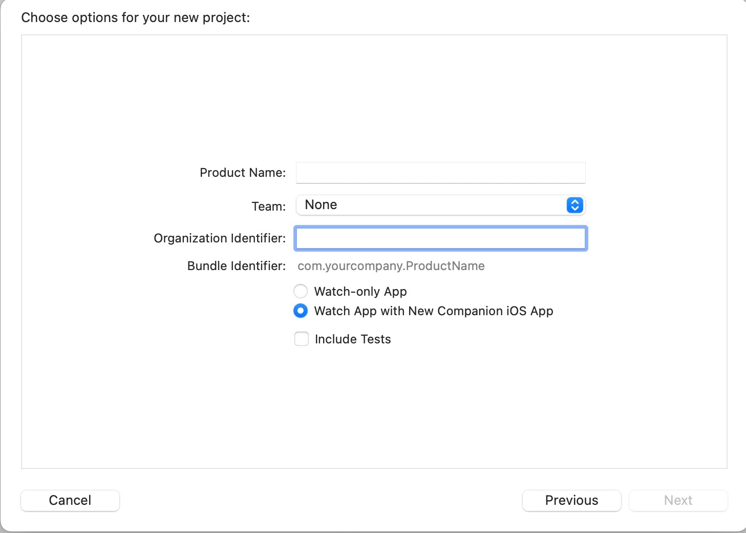
Task: Click the blue chevron arrows on Team popup
Action: (x=575, y=205)
